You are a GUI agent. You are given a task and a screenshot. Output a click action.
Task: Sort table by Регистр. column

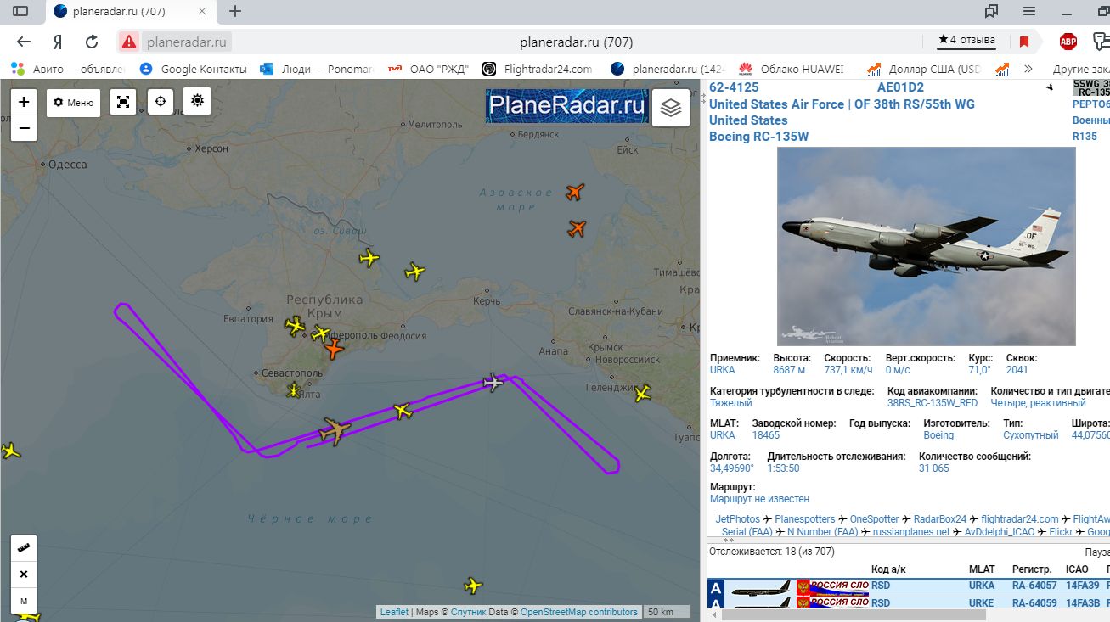pyautogui.click(x=1032, y=569)
